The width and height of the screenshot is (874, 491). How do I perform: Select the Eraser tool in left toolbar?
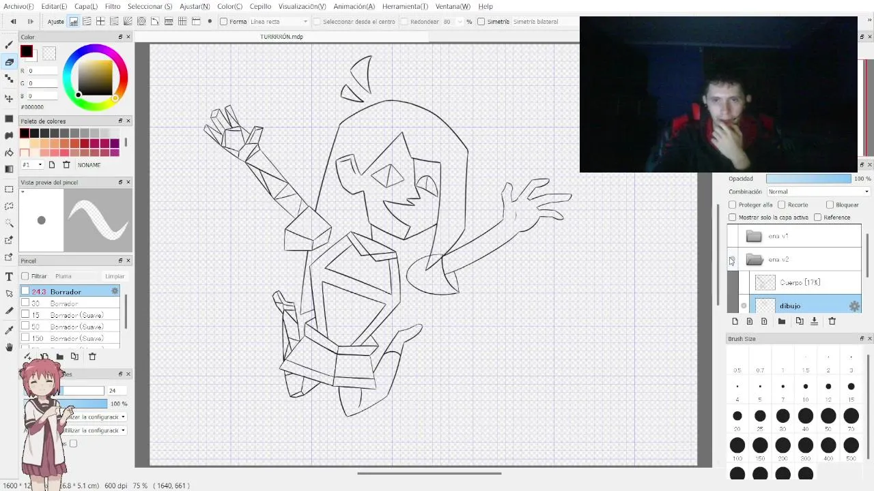coord(9,62)
